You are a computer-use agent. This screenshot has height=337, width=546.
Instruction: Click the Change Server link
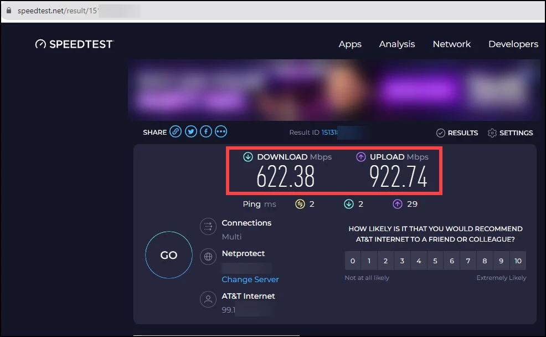pos(250,279)
